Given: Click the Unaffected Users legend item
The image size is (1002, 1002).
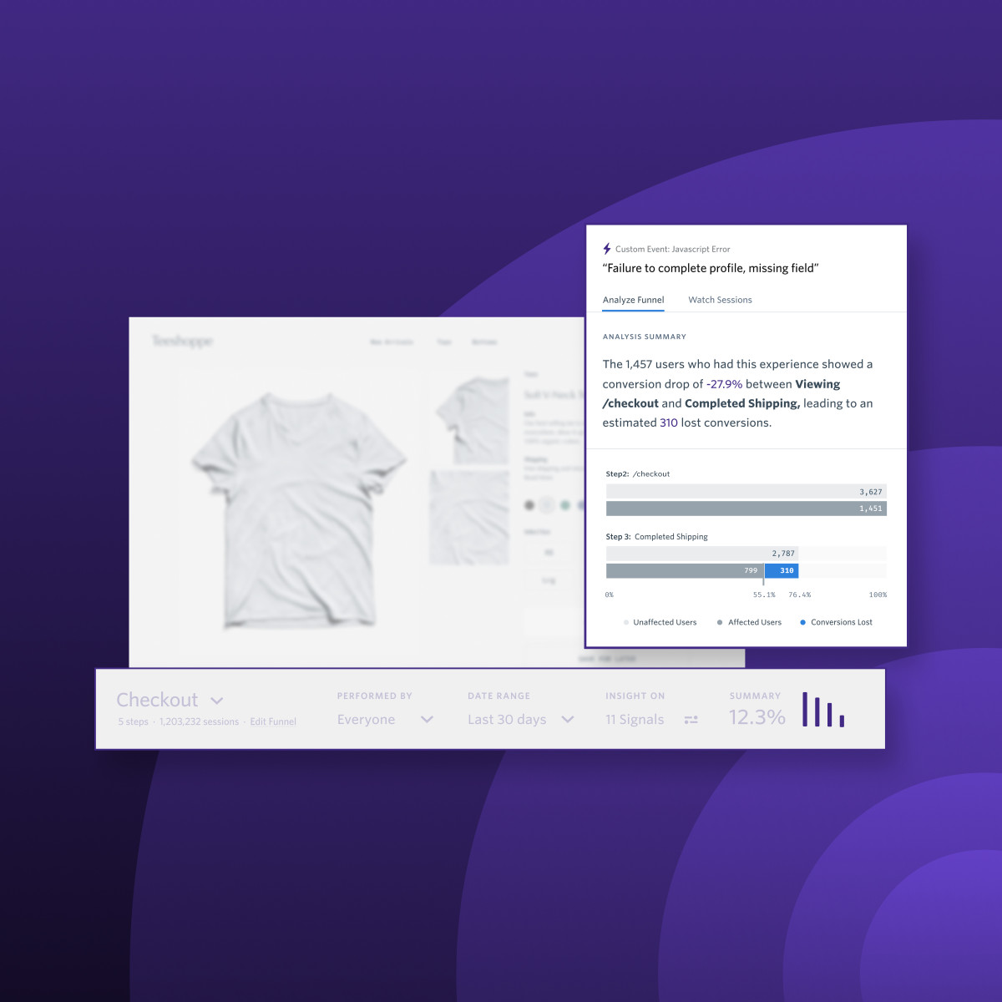Looking at the screenshot, I should click(660, 622).
